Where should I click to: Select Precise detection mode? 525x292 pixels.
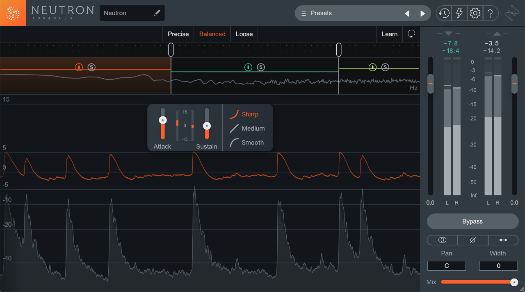pyautogui.click(x=178, y=34)
